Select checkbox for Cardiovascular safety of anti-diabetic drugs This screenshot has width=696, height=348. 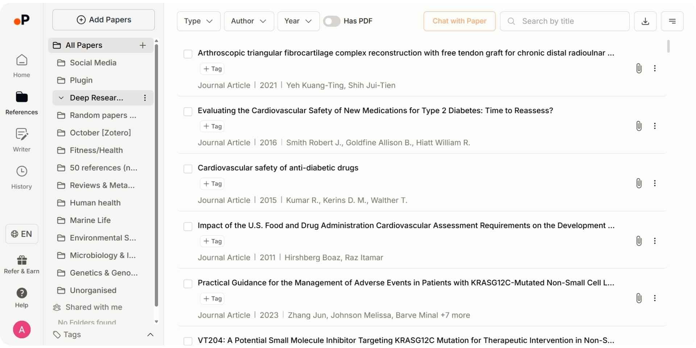[188, 169]
